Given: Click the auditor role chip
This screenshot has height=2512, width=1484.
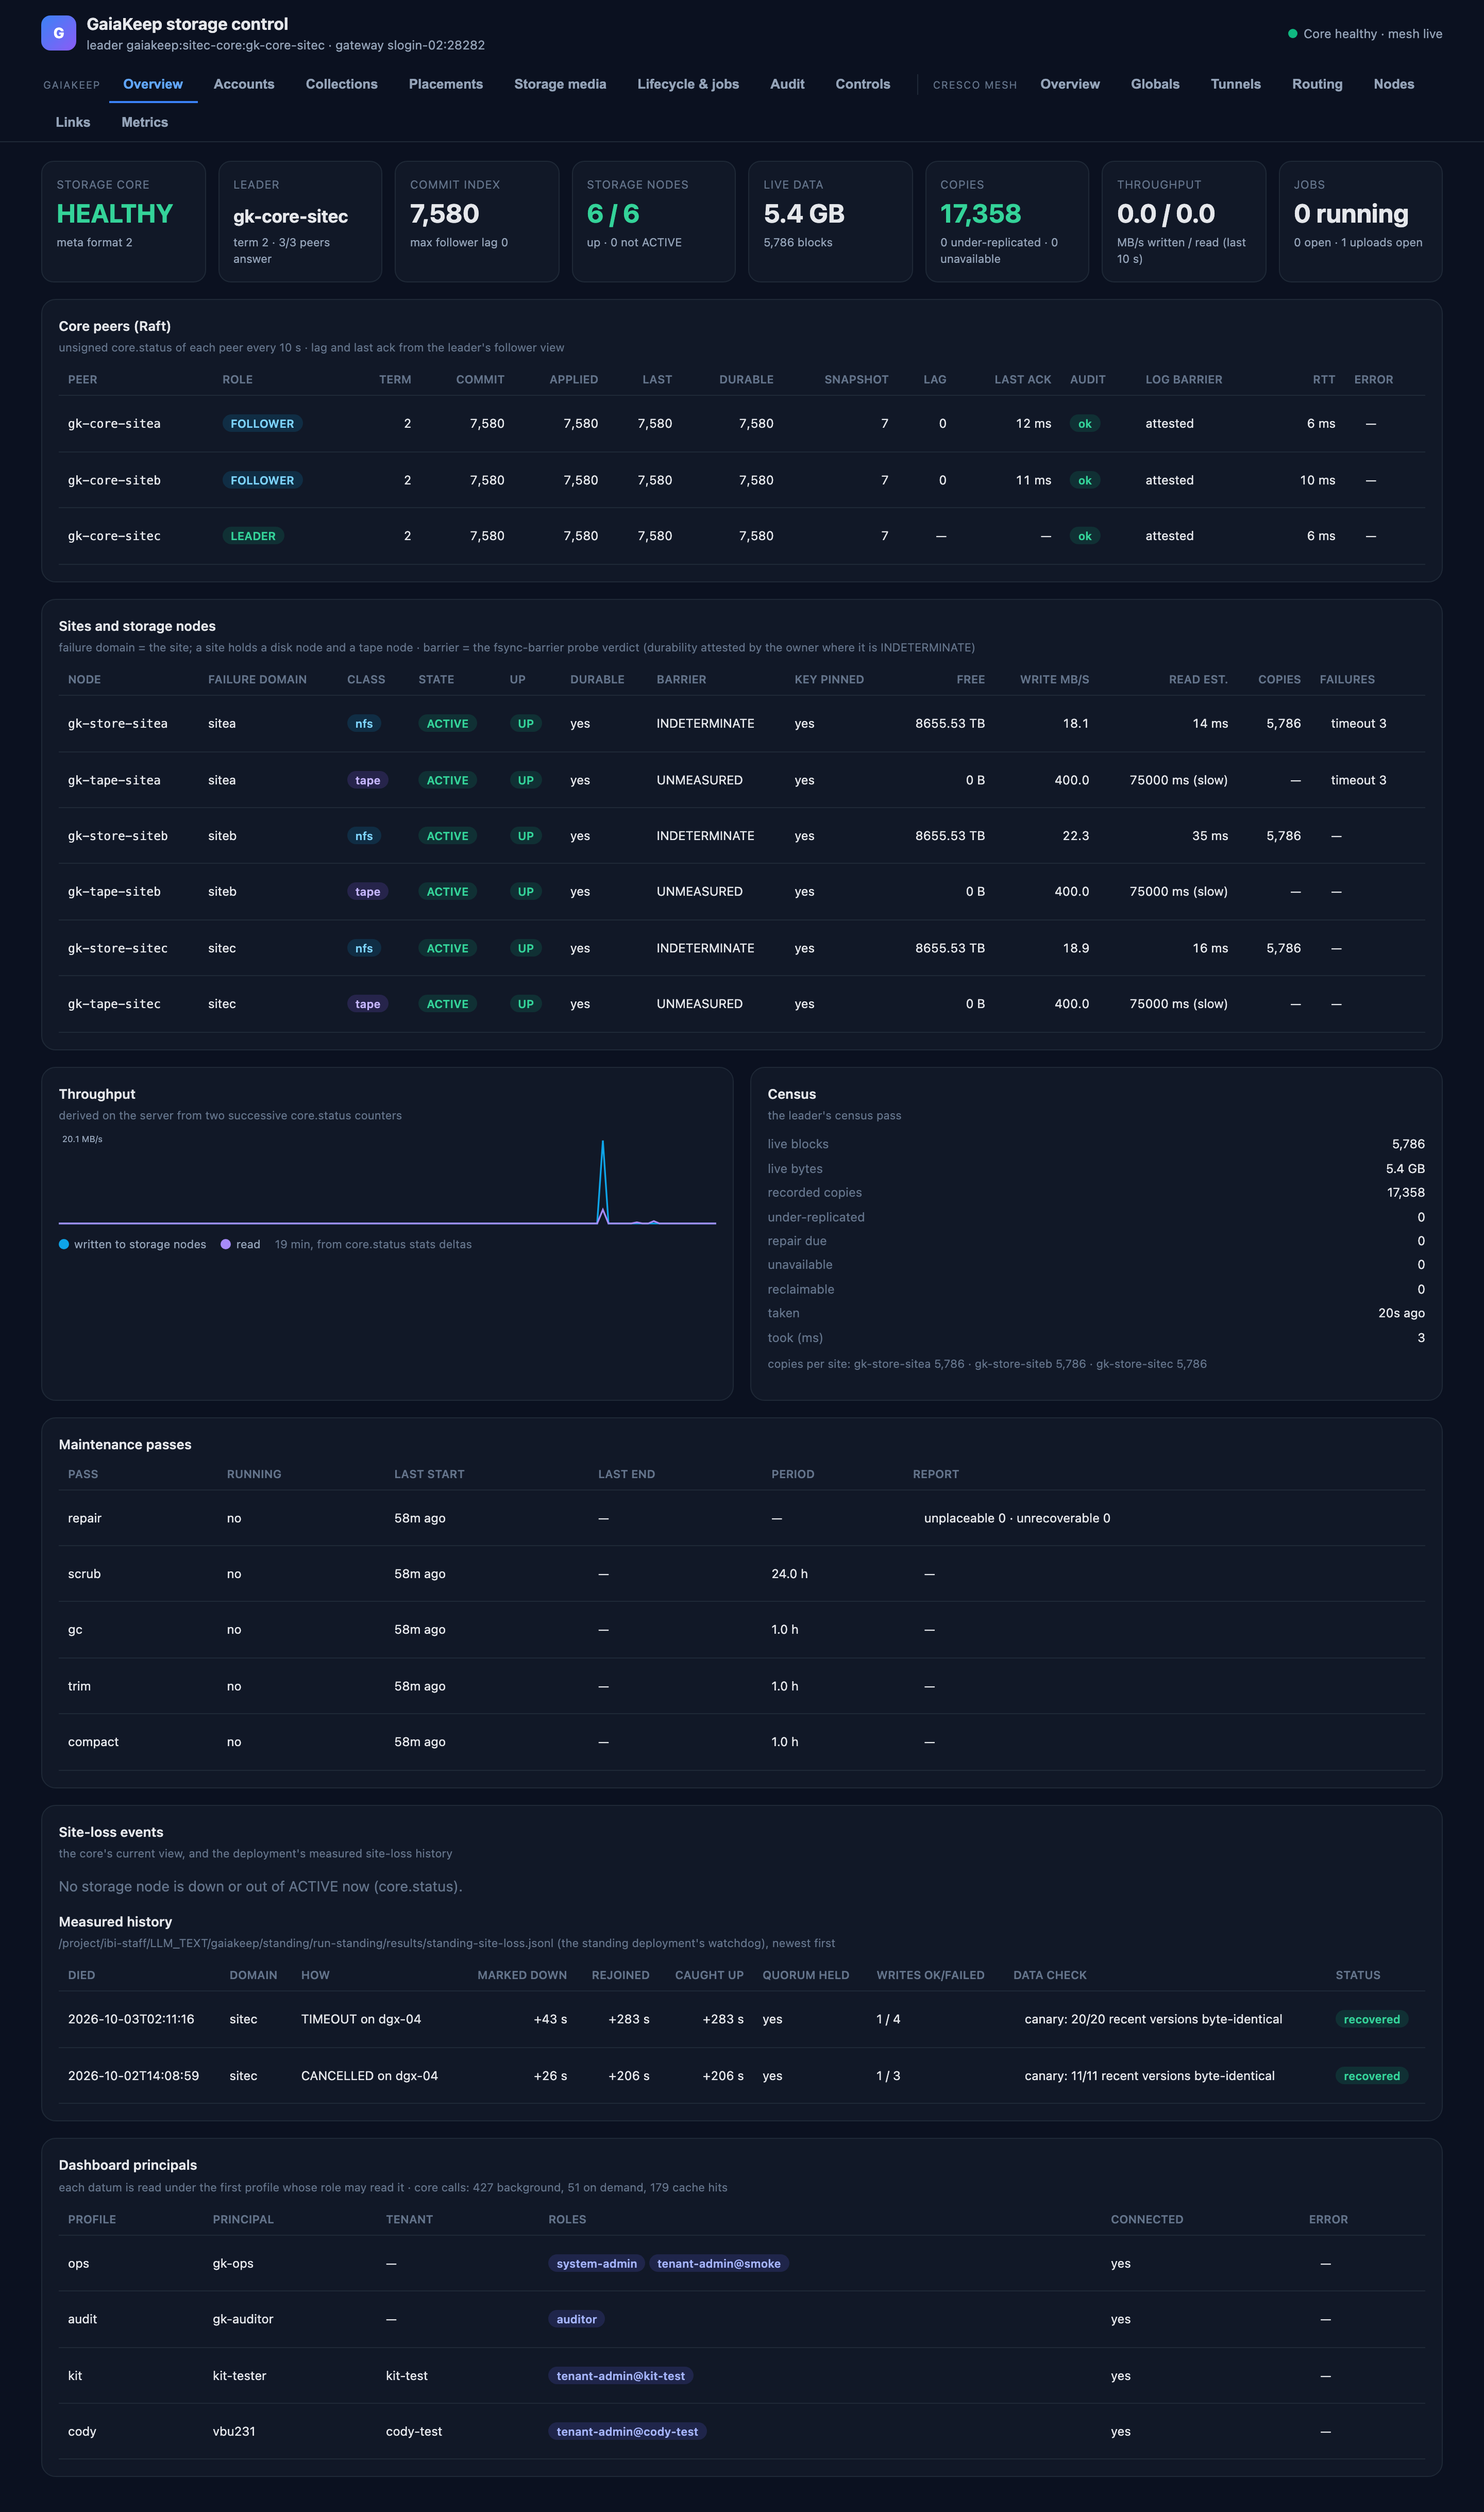Looking at the screenshot, I should pyautogui.click(x=577, y=2319).
